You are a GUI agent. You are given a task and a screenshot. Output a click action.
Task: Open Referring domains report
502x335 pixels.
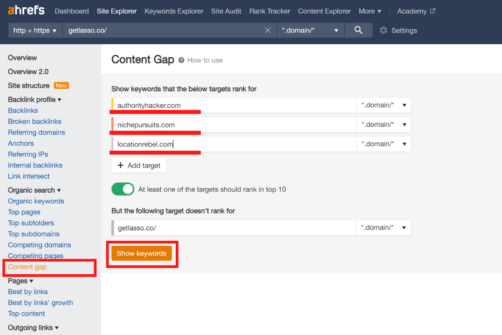pos(36,132)
